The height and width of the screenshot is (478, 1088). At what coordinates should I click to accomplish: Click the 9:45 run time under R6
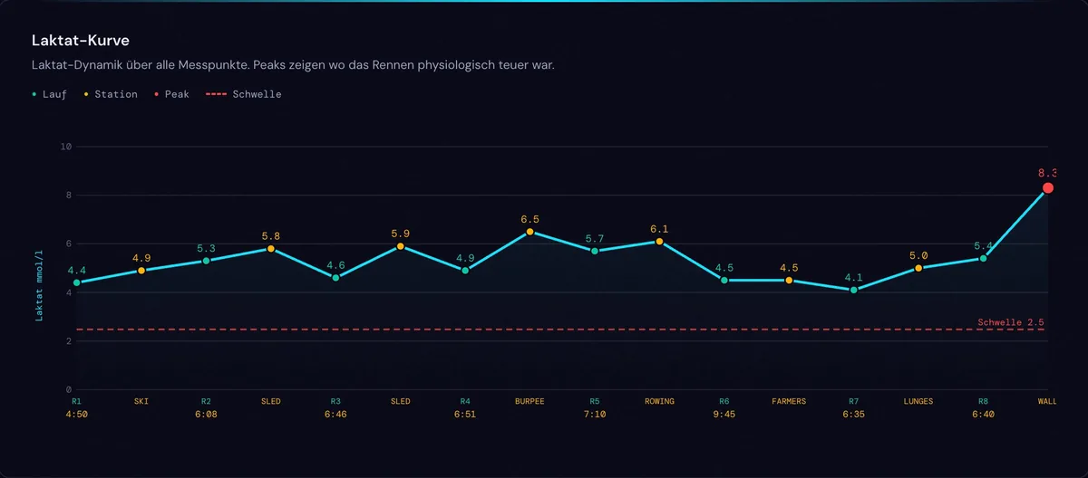point(724,415)
